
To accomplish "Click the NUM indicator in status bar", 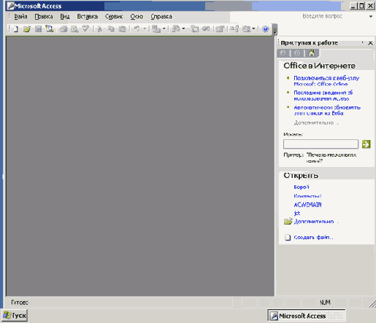I will point(325,303).
